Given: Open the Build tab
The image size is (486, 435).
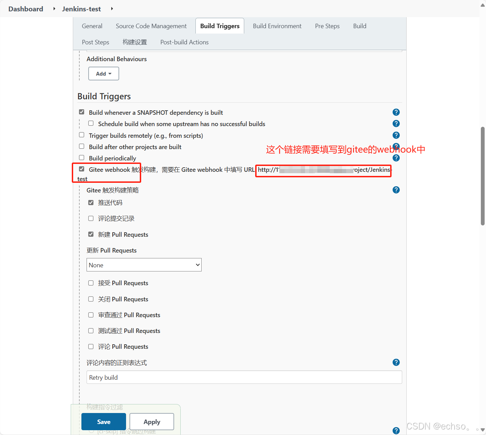Looking at the screenshot, I should point(360,26).
